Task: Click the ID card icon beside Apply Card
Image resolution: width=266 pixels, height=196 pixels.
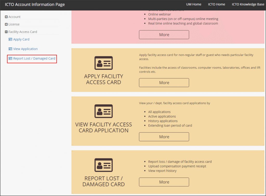Action: click(10, 39)
